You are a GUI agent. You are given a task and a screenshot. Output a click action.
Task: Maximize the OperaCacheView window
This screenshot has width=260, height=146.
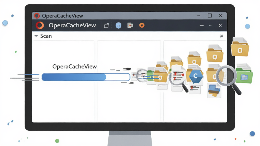pos(209,15)
